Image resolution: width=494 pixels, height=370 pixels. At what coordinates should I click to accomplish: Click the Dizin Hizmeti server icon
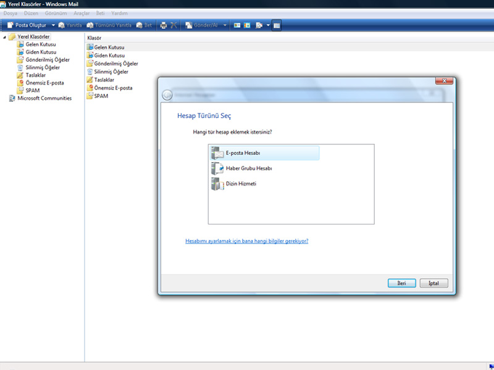(x=217, y=184)
